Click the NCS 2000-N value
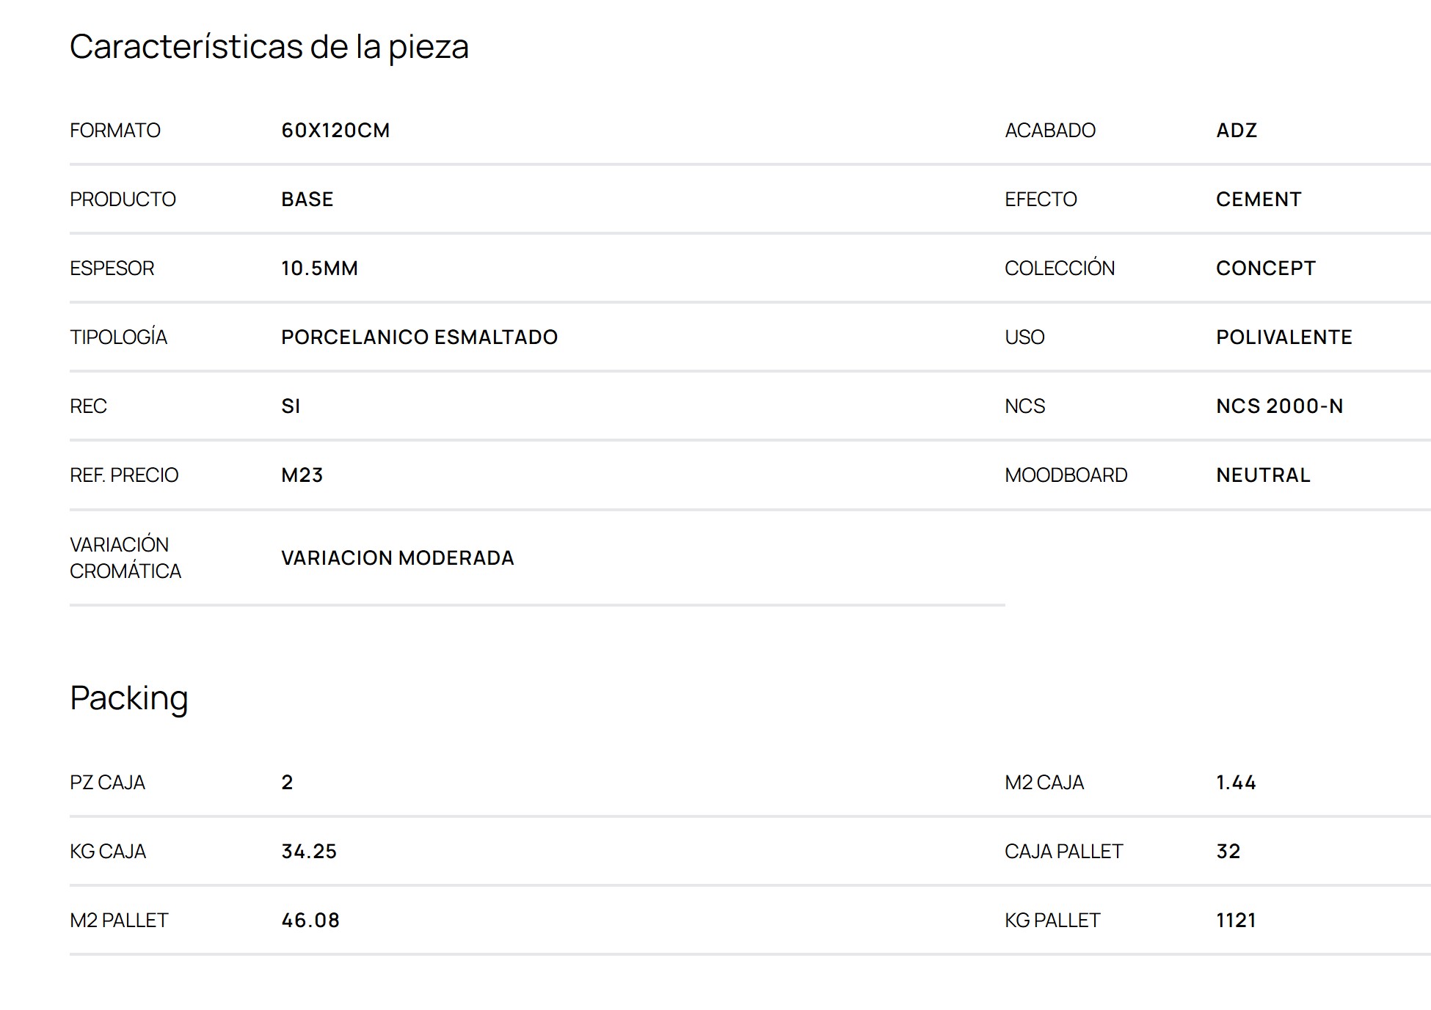Image resolution: width=1431 pixels, height=1010 pixels. point(1279,406)
